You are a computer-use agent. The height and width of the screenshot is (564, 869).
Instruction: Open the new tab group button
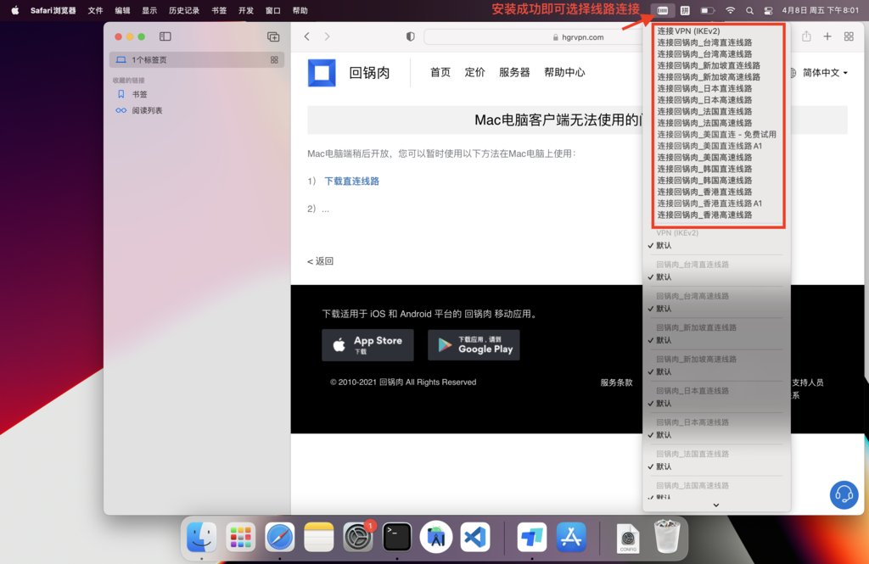[x=273, y=36]
